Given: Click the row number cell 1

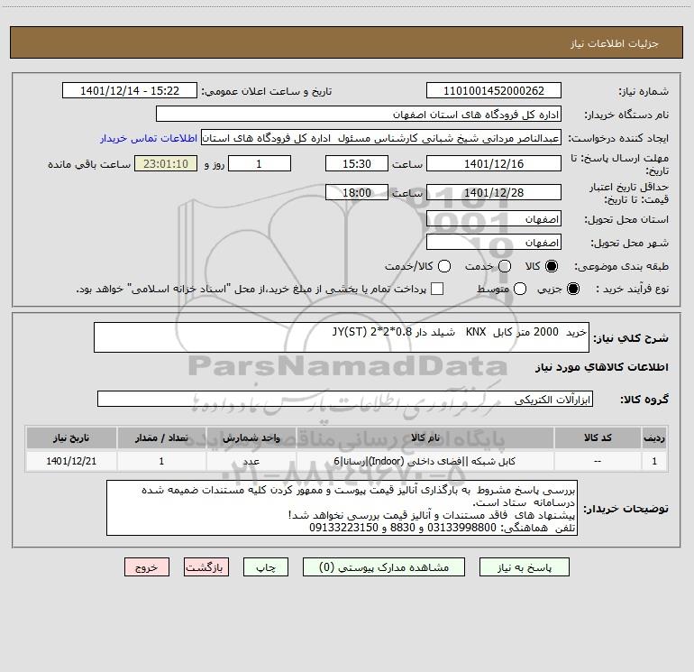Looking at the screenshot, I should point(654,461).
